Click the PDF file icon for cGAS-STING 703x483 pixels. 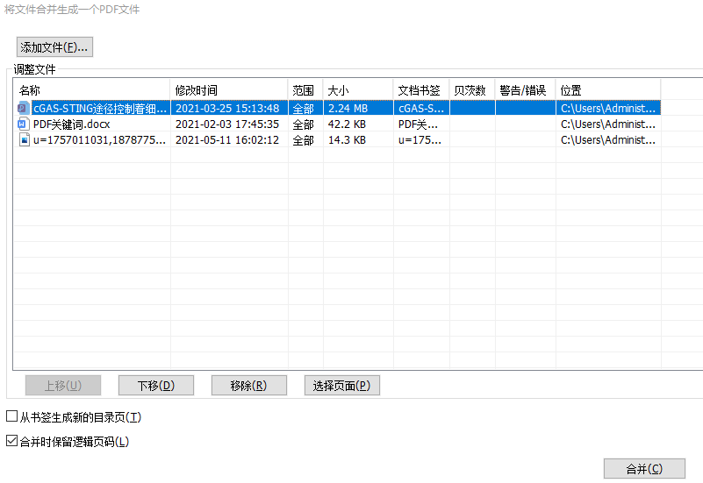pyautogui.click(x=24, y=108)
